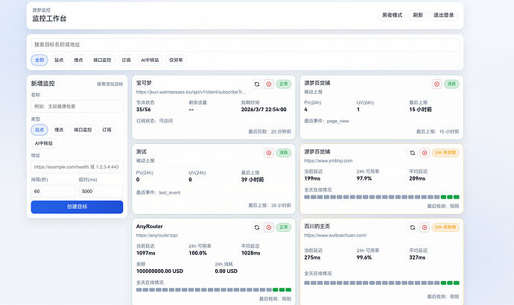Filter the target list by 站点 in the top filter bar
The width and height of the screenshot is (514, 305).
[59, 60]
